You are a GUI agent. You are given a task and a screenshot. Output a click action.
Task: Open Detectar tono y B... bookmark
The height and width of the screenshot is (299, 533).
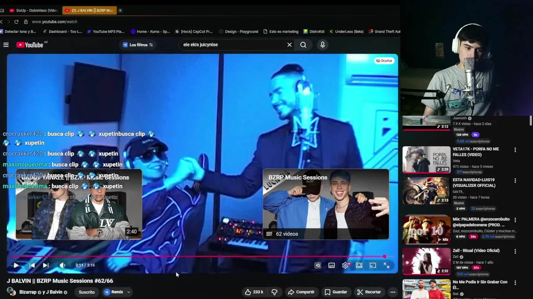click(18, 32)
